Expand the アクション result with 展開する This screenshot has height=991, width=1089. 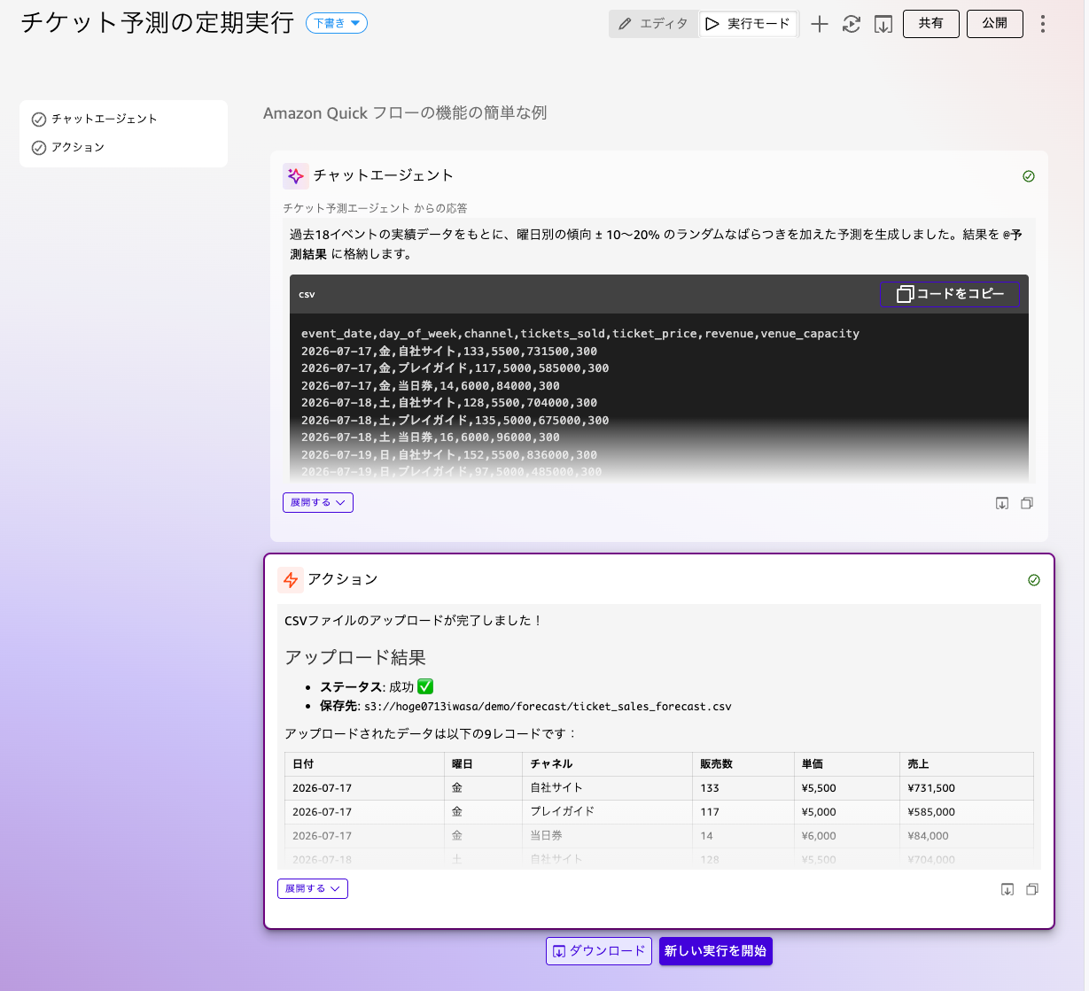313,888
